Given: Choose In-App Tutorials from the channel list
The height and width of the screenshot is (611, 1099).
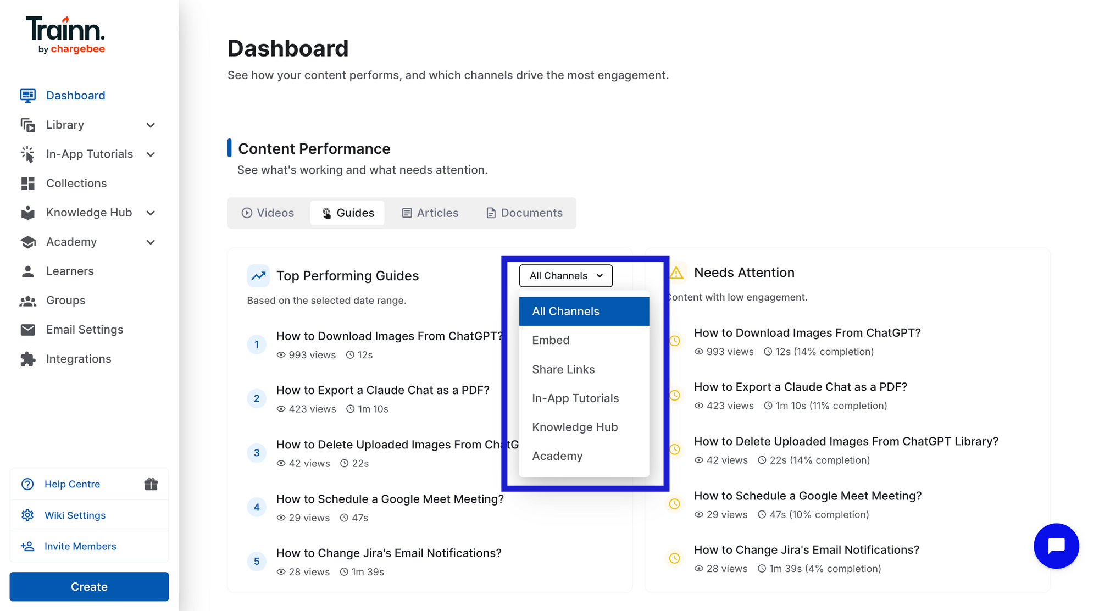Looking at the screenshot, I should [x=584, y=398].
